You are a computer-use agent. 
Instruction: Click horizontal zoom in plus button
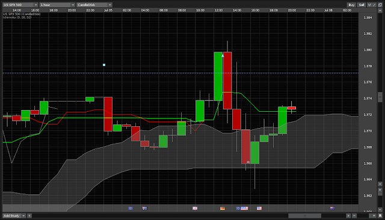(374, 216)
